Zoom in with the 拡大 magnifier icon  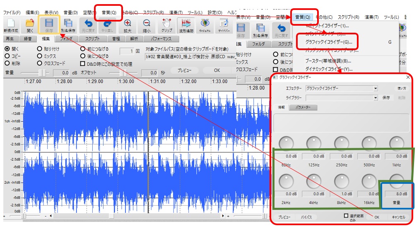click(x=128, y=25)
